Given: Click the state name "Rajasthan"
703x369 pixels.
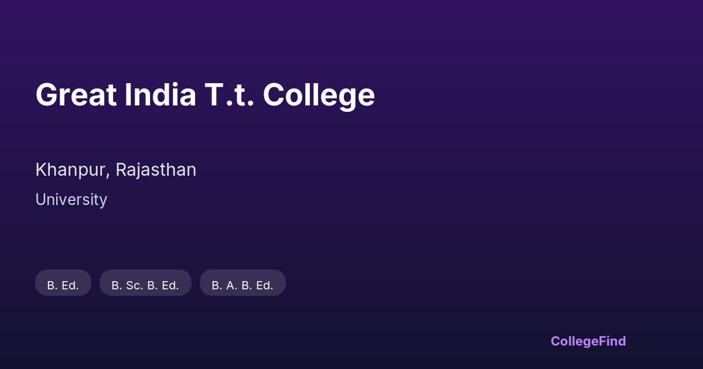Looking at the screenshot, I should point(156,170).
